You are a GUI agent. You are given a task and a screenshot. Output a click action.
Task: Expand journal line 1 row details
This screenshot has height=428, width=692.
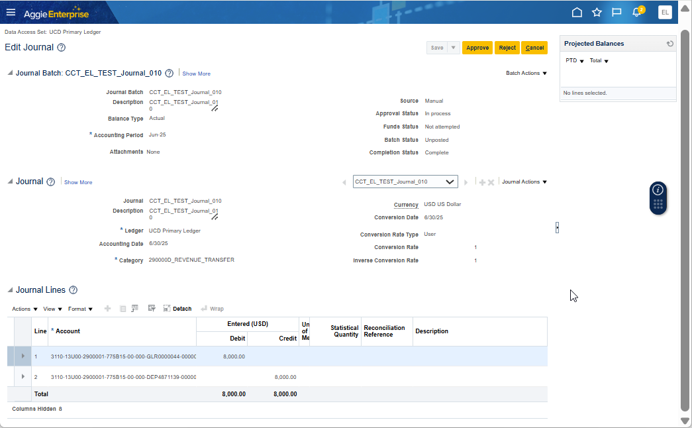coord(23,356)
